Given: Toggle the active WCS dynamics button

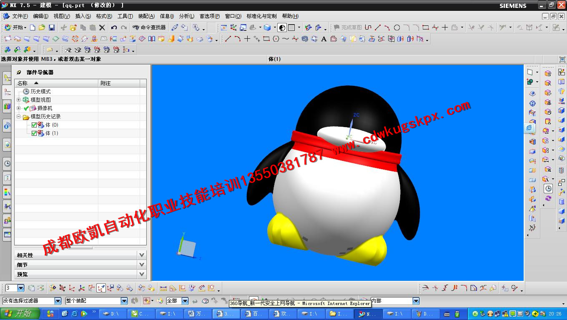Looking at the screenshot, I should coord(101,288).
